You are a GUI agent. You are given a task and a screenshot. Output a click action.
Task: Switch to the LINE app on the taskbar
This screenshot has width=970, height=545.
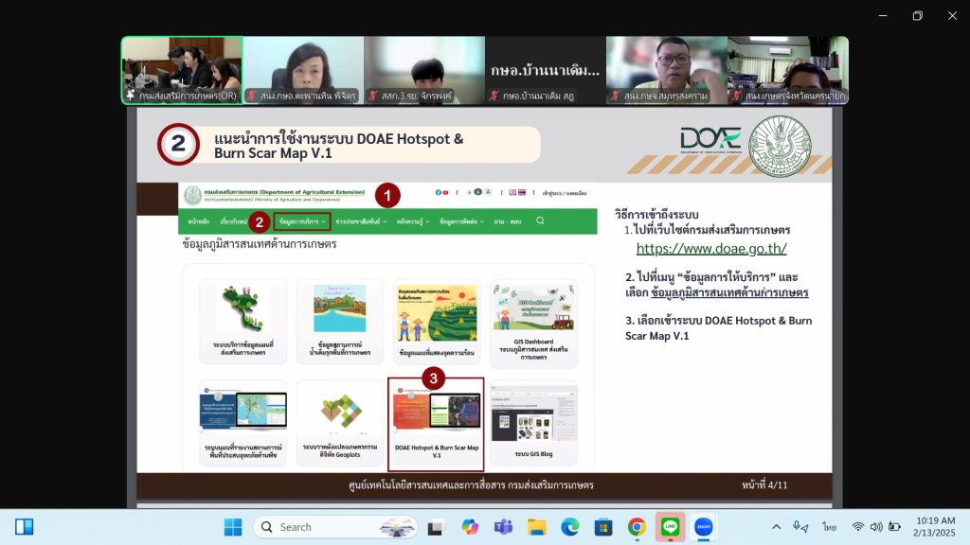click(x=670, y=527)
